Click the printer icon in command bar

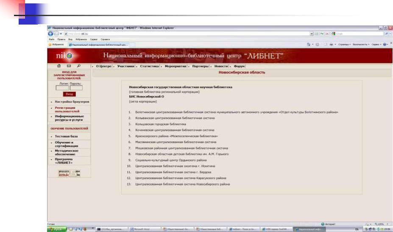[x=332, y=44]
